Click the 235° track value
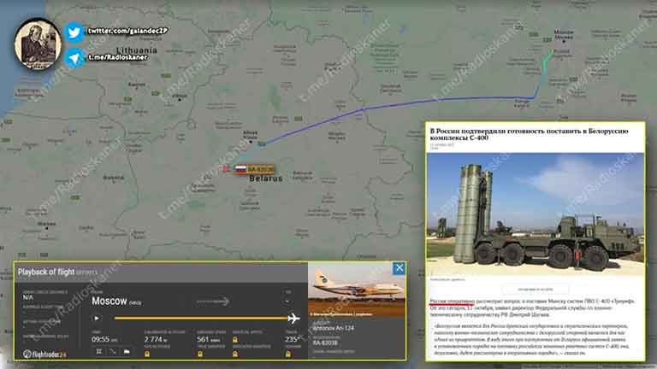 coord(292,339)
